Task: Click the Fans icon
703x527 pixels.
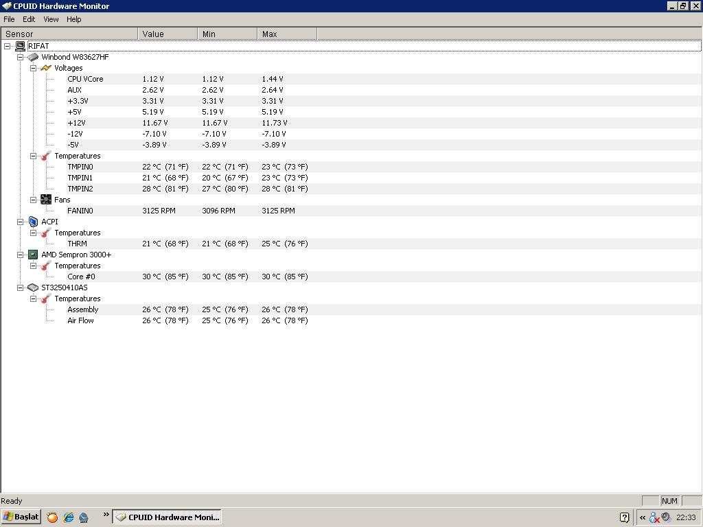Action: click(46, 200)
